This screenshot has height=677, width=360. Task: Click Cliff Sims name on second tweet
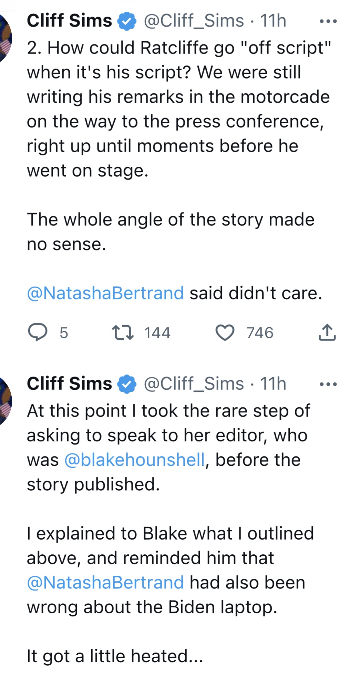tap(69, 383)
